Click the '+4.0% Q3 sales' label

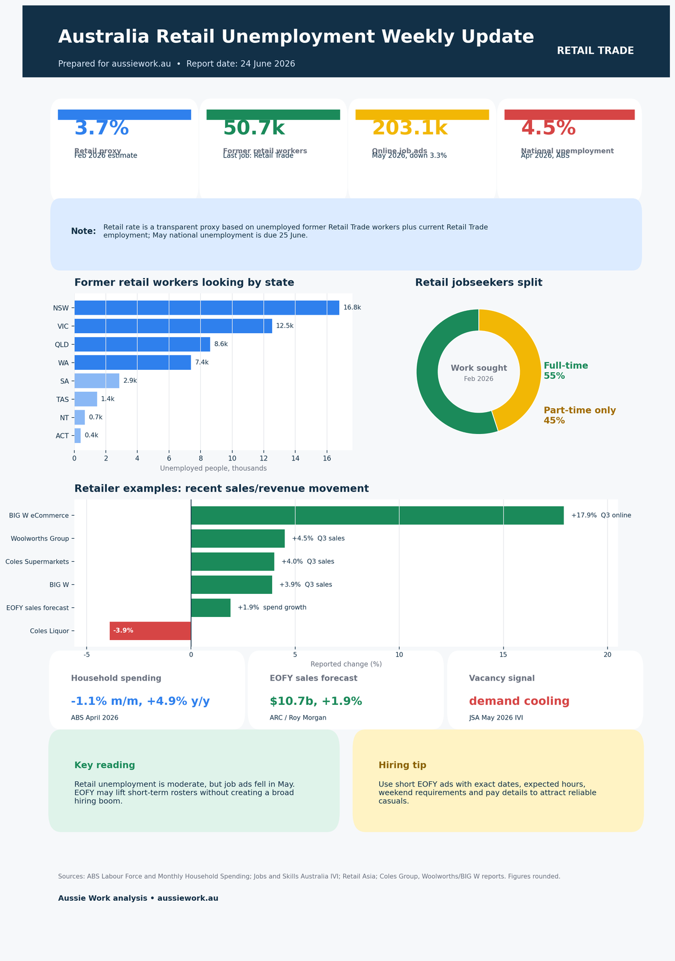pyautogui.click(x=308, y=561)
